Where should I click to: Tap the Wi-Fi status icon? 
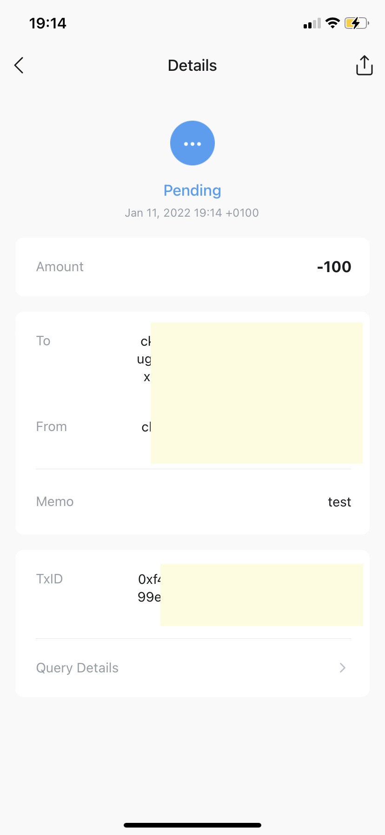pos(332,23)
